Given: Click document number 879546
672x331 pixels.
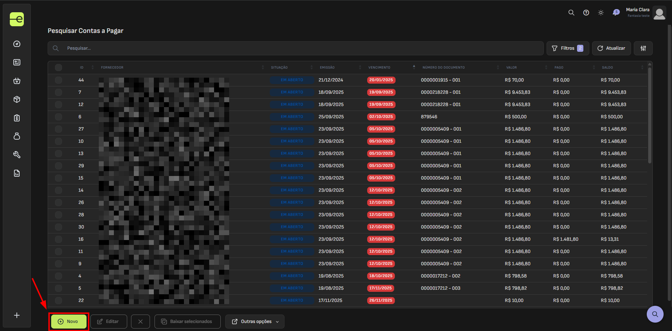Looking at the screenshot, I should click(429, 117).
